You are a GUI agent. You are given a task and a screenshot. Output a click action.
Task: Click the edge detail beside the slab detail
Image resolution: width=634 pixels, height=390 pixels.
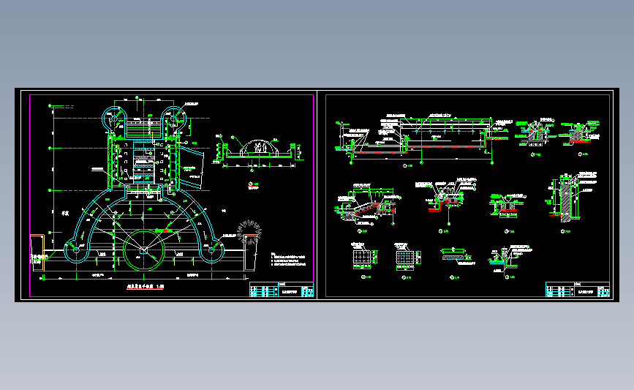[x=510, y=259]
